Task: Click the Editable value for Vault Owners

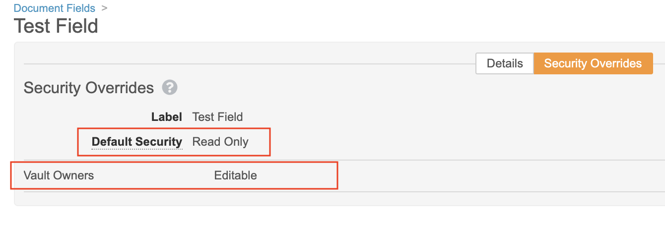Action: (x=235, y=175)
